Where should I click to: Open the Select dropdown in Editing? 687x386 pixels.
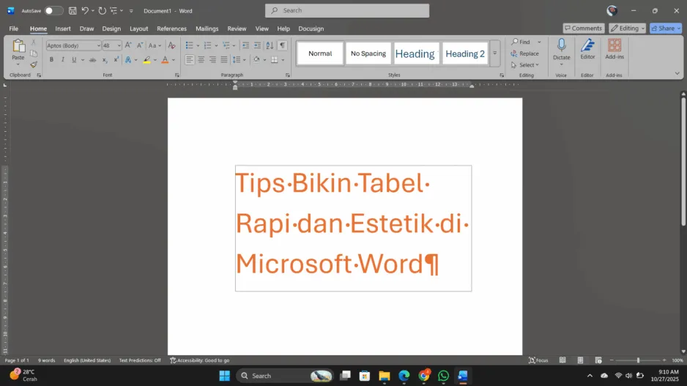click(x=525, y=65)
